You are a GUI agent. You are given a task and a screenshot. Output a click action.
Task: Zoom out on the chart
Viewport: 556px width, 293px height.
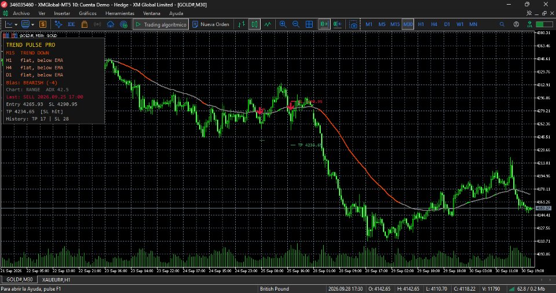tap(296, 24)
